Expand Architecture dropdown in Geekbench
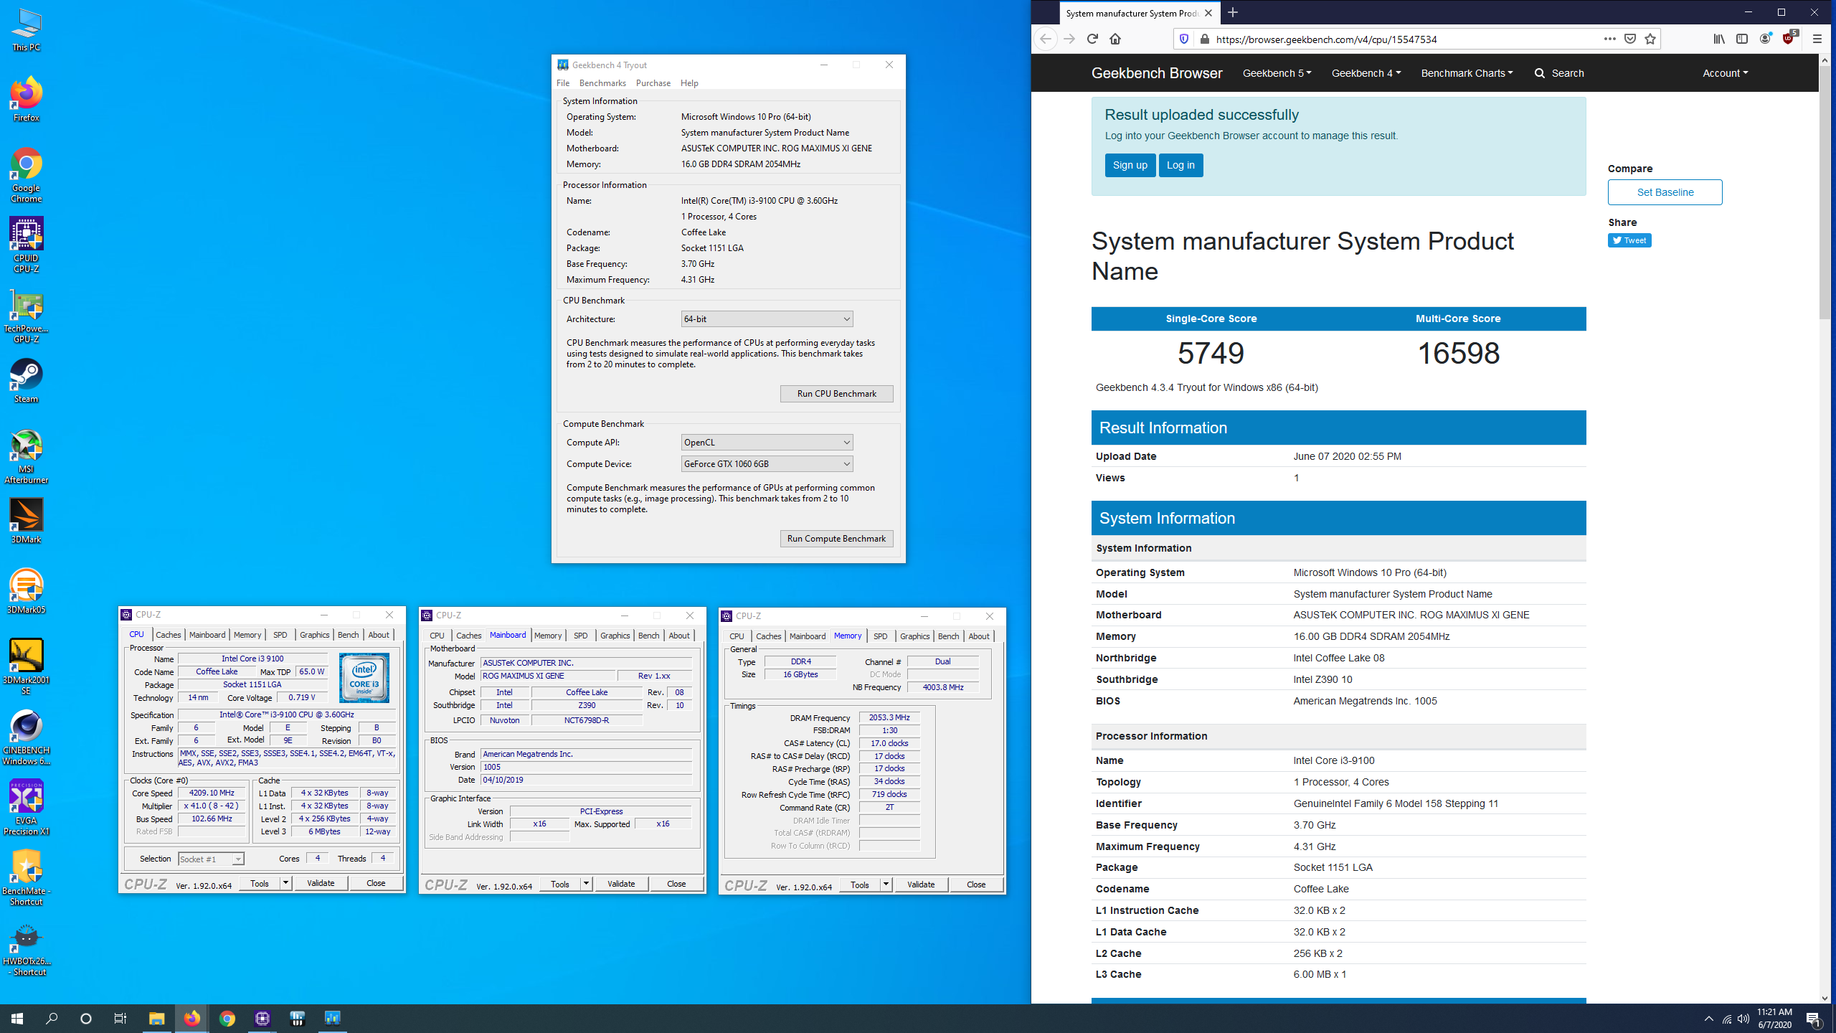The height and width of the screenshot is (1033, 1836). pyautogui.click(x=767, y=319)
